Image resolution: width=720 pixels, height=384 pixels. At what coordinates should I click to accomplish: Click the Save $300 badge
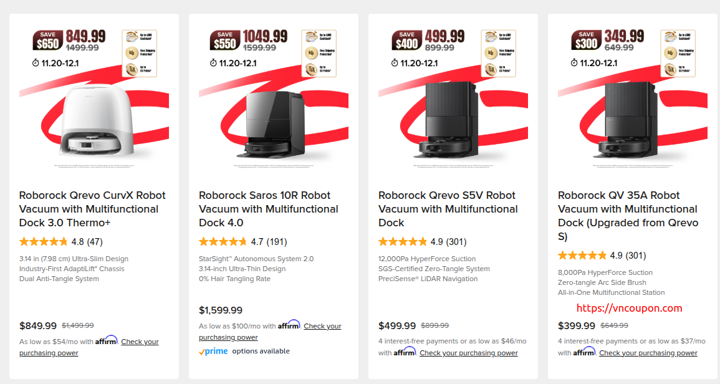(x=586, y=41)
